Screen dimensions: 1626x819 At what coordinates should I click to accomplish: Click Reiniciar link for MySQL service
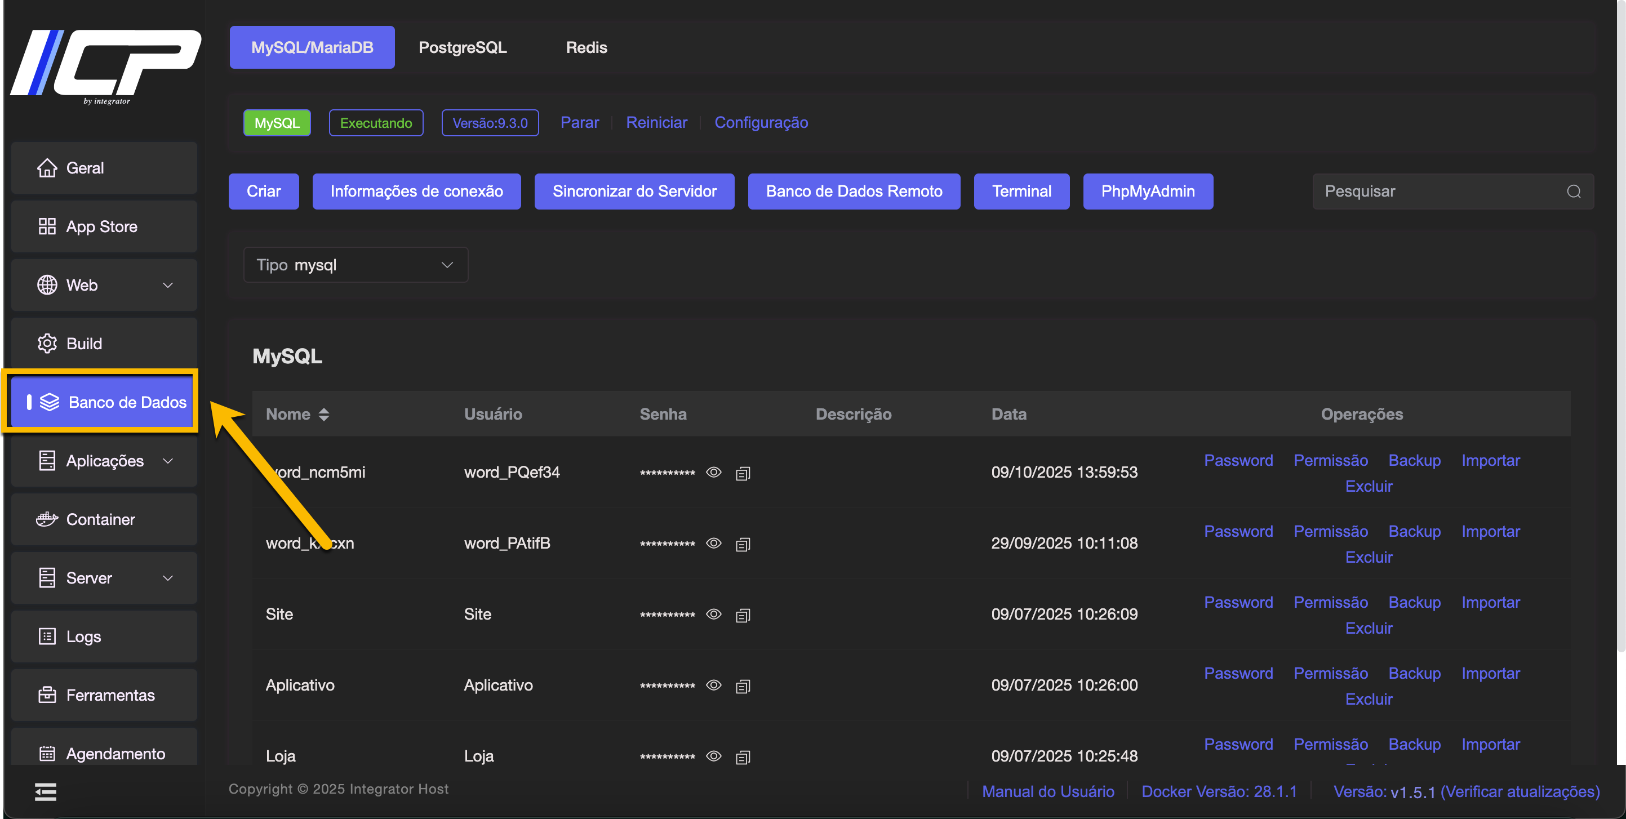point(656,122)
